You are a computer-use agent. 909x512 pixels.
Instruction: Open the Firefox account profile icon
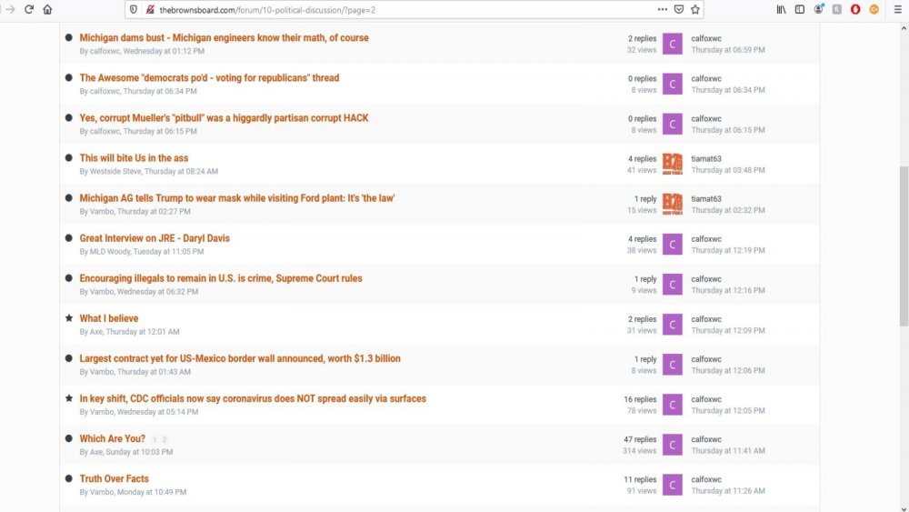click(818, 9)
